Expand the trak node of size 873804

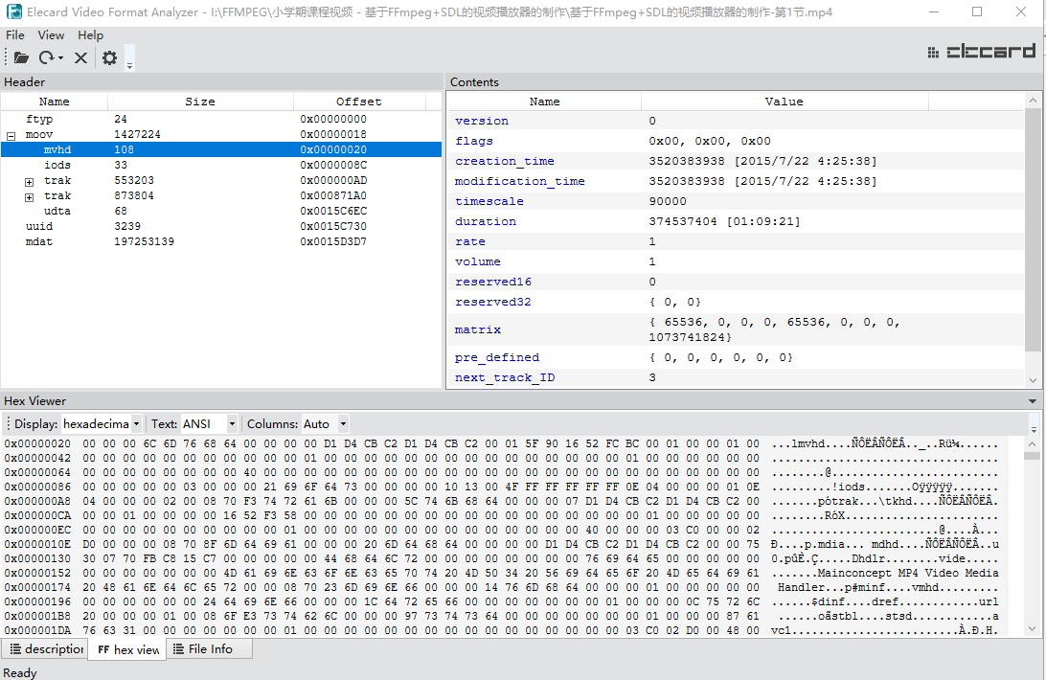(29, 197)
